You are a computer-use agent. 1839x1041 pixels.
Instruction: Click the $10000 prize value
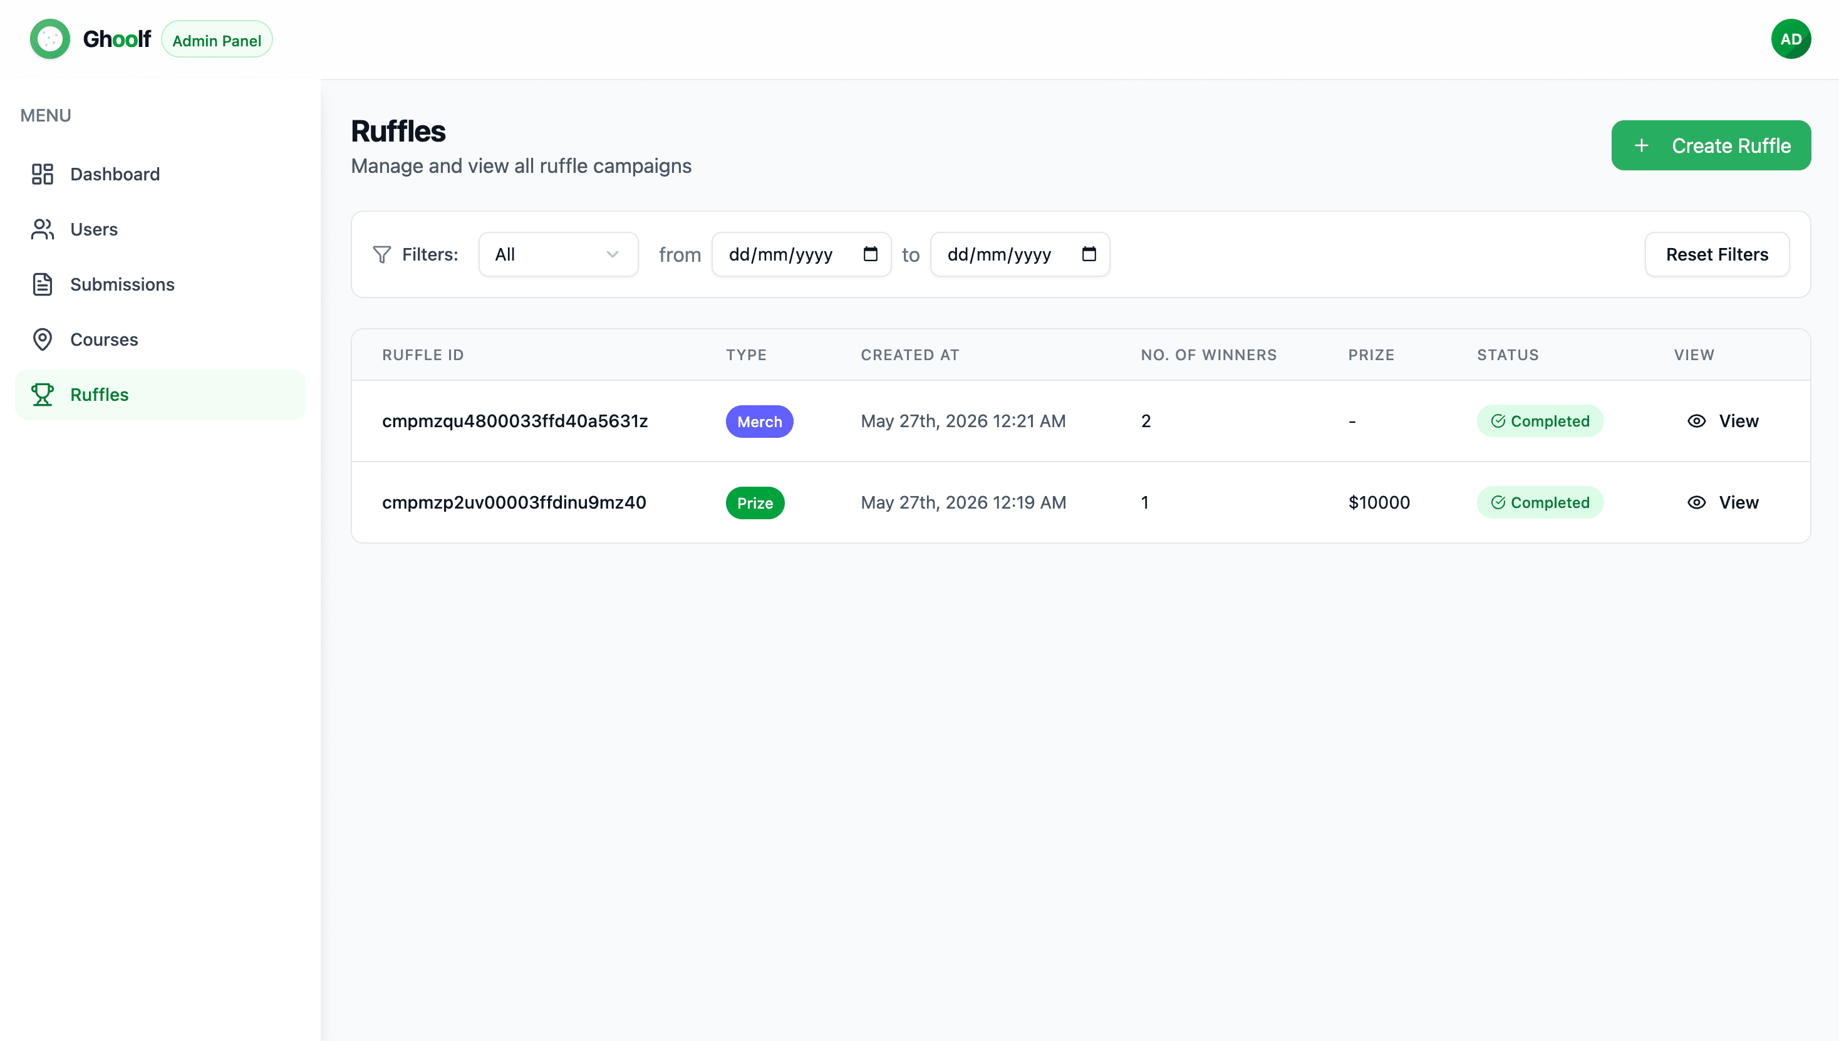1379,502
